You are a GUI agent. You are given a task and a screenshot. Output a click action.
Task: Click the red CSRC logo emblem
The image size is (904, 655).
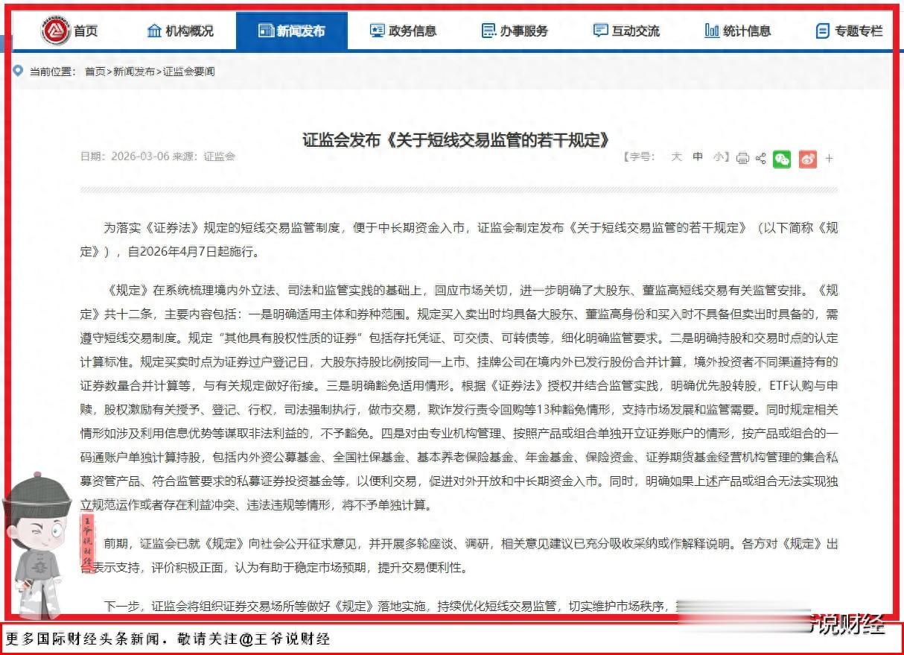tap(56, 31)
